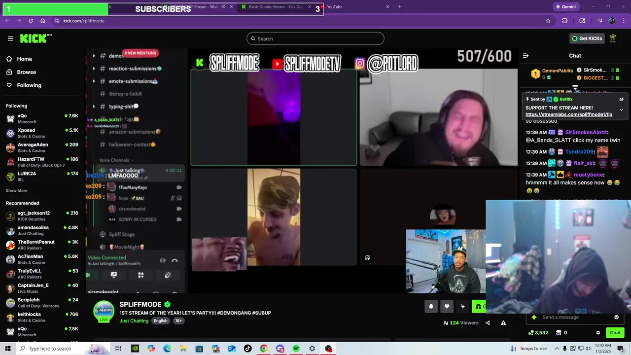
Task: View the 3,532 channel points balance
Action: [x=538, y=333]
